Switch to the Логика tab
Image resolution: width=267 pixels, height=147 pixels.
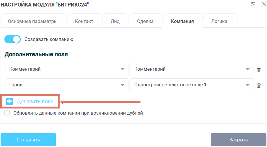tap(219, 21)
